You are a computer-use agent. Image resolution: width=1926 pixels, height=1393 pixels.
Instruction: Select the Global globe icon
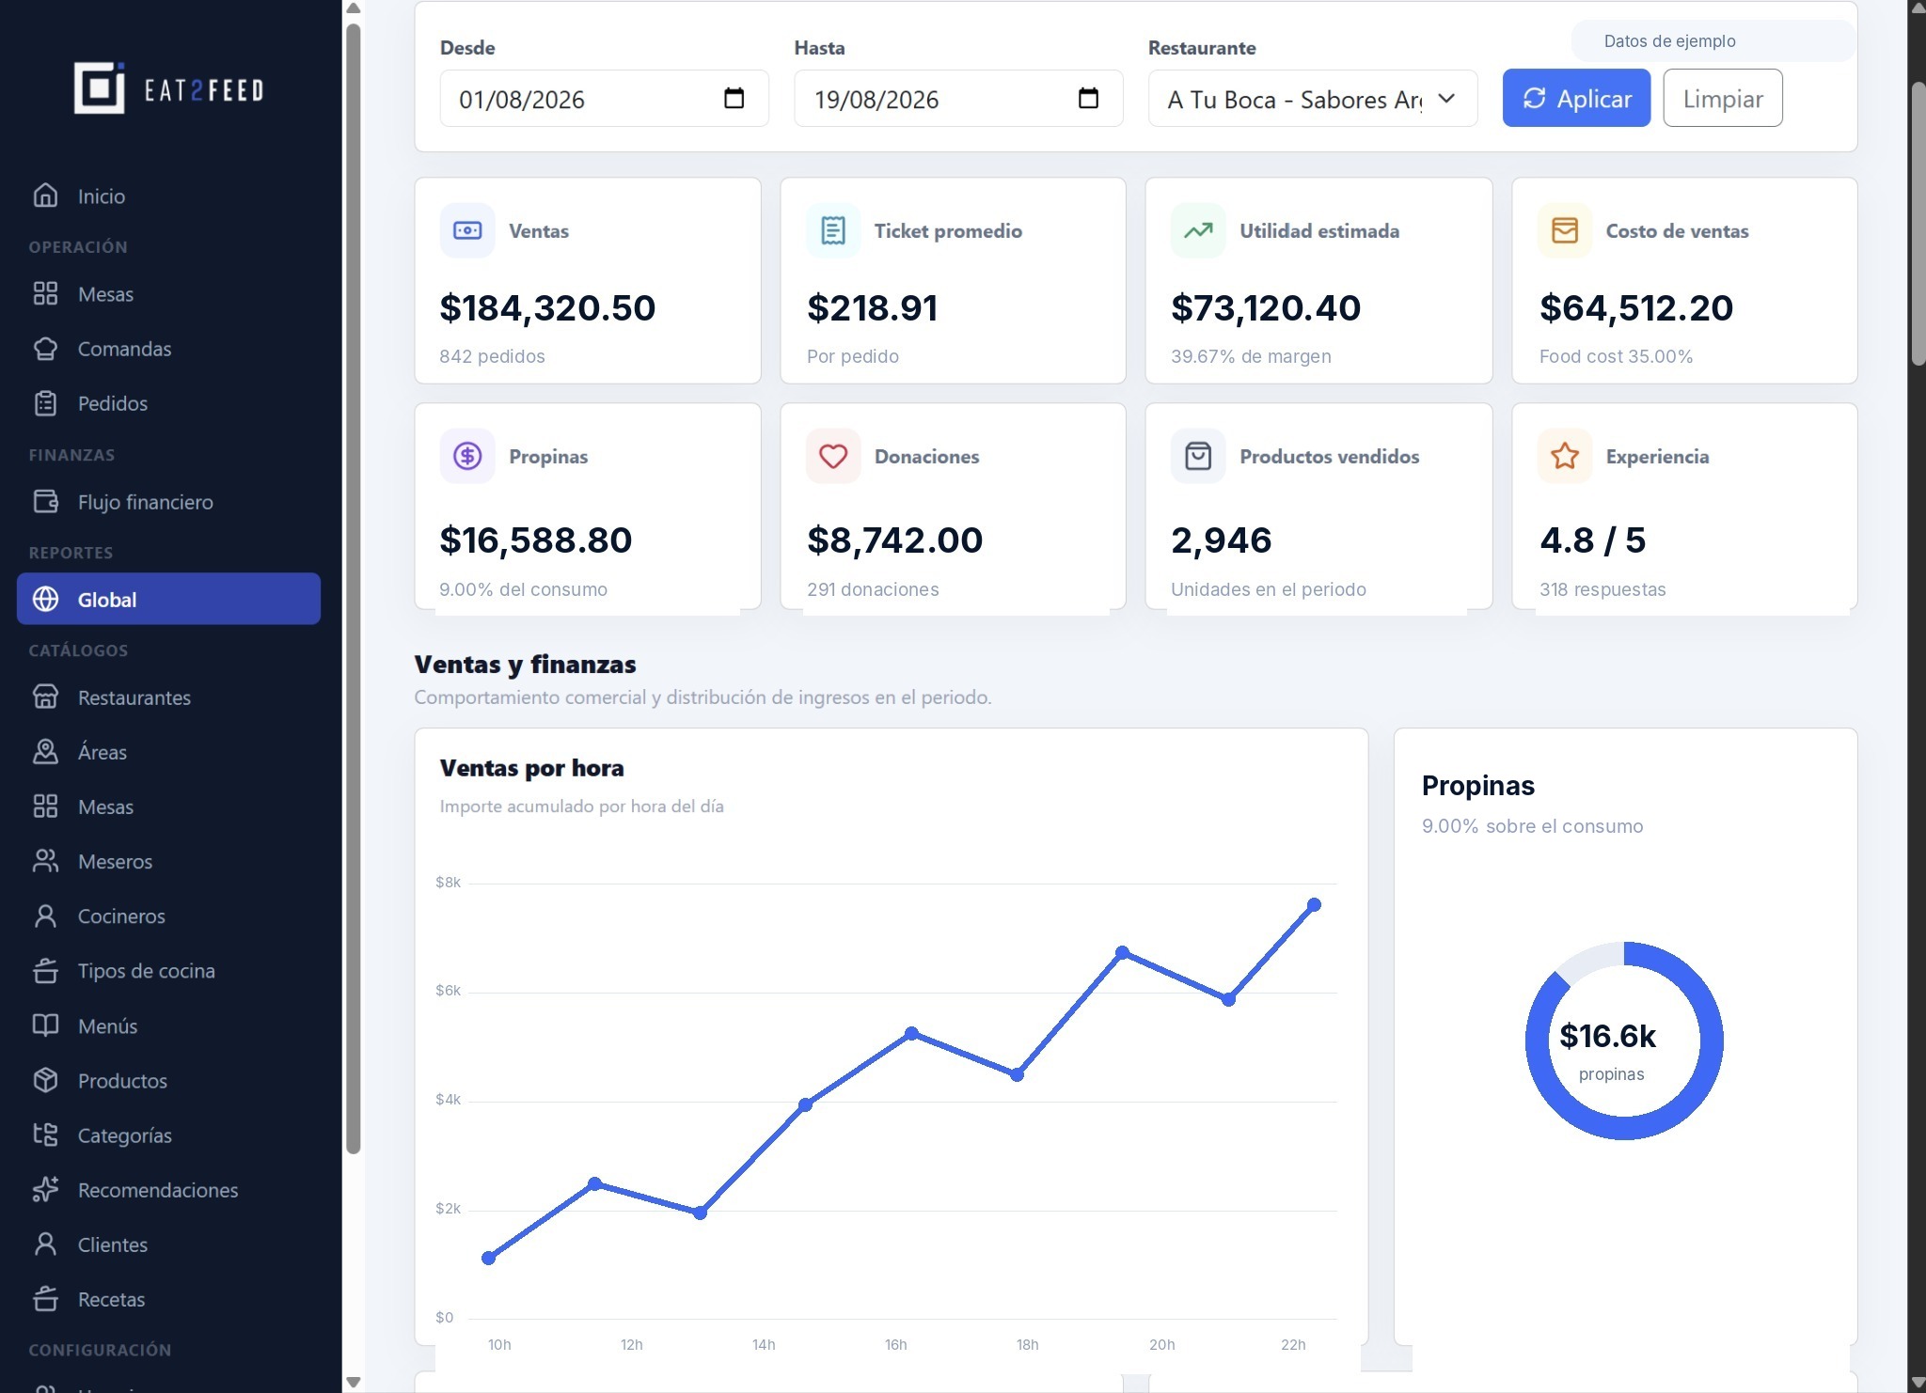coord(45,599)
